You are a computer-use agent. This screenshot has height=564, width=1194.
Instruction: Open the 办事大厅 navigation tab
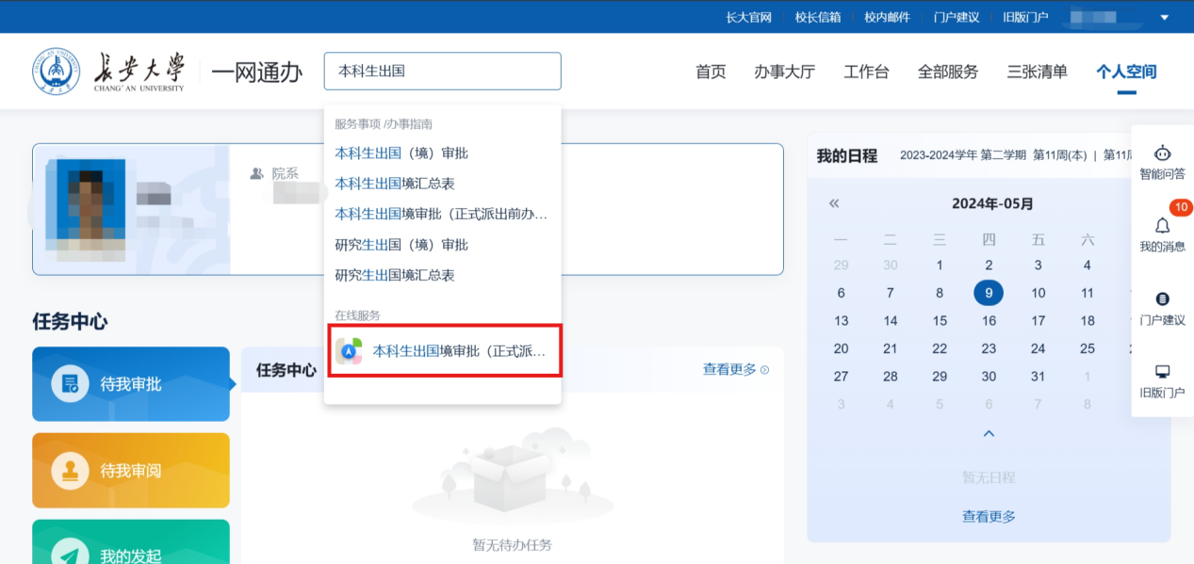[x=784, y=72]
